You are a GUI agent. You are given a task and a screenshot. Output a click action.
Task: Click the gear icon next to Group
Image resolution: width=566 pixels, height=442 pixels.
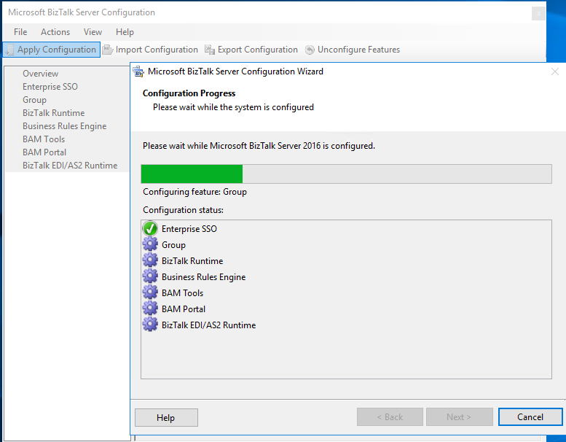(150, 244)
